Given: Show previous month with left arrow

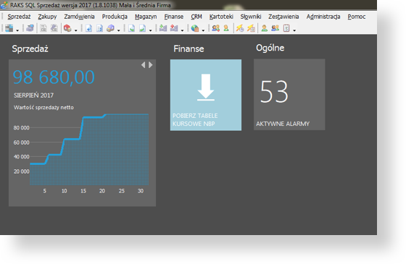Looking at the screenshot, I should (144, 65).
